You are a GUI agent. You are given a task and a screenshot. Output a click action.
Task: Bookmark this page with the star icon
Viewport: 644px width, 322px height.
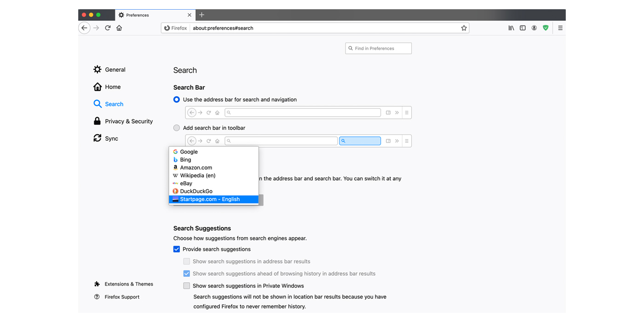[464, 28]
